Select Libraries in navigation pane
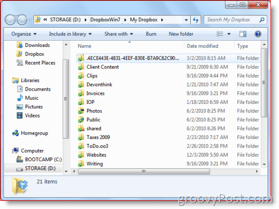279x209 pixels. [x=30, y=80]
